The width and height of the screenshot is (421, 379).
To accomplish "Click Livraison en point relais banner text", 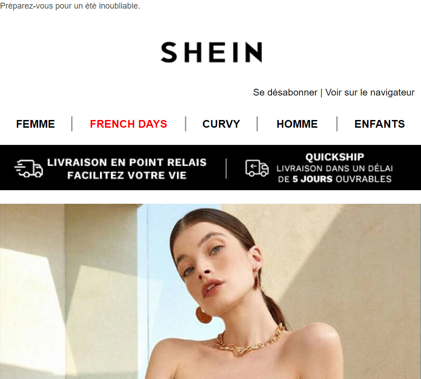I will [x=127, y=162].
